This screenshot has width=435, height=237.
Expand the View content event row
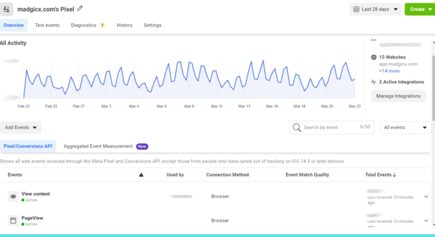426,197
